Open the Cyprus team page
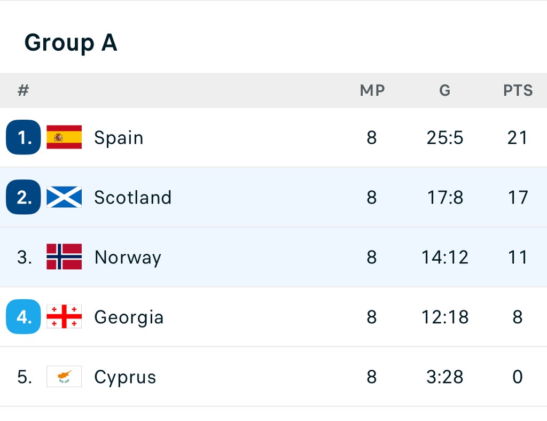Image resolution: width=547 pixels, height=421 pixels. [x=125, y=377]
